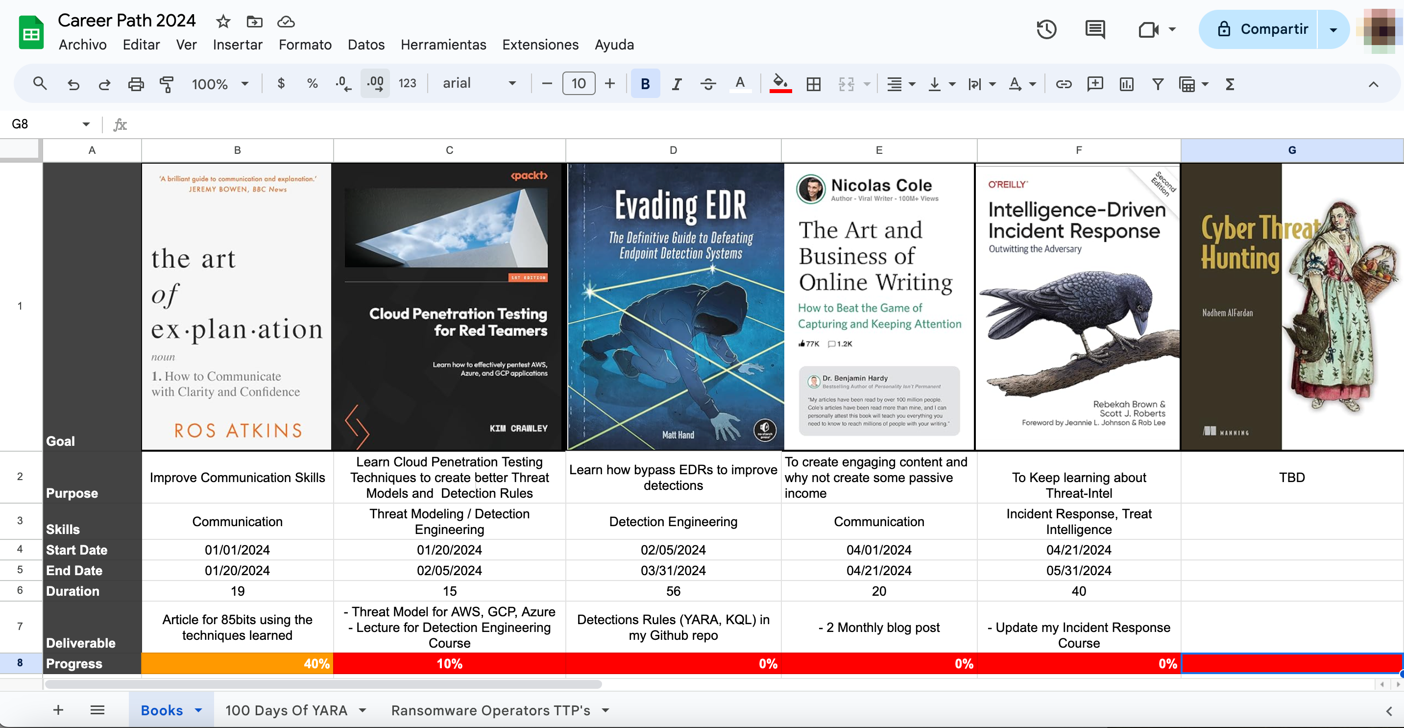Open the Books sheet tab arrow
This screenshot has height=728, width=1404.
[199, 710]
